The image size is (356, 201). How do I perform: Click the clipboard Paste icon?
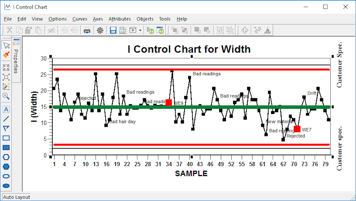tap(39, 30)
